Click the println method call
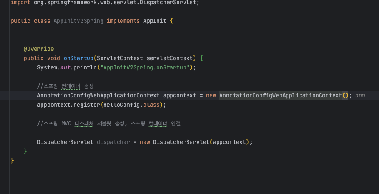The width and height of the screenshot is (379, 194). (x=85, y=67)
